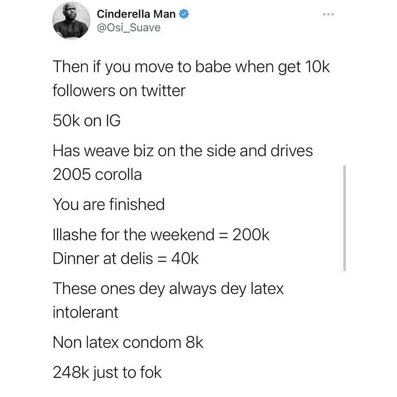Click the blue verified badge
The height and width of the screenshot is (397, 397).
[x=184, y=14]
